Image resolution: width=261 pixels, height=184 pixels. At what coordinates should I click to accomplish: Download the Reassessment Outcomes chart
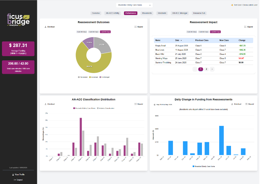(49, 27)
